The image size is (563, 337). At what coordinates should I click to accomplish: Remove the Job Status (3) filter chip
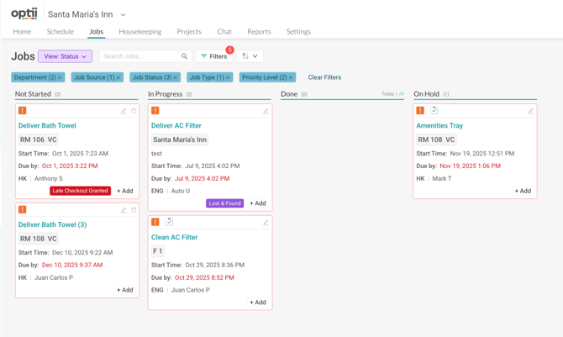coord(176,77)
